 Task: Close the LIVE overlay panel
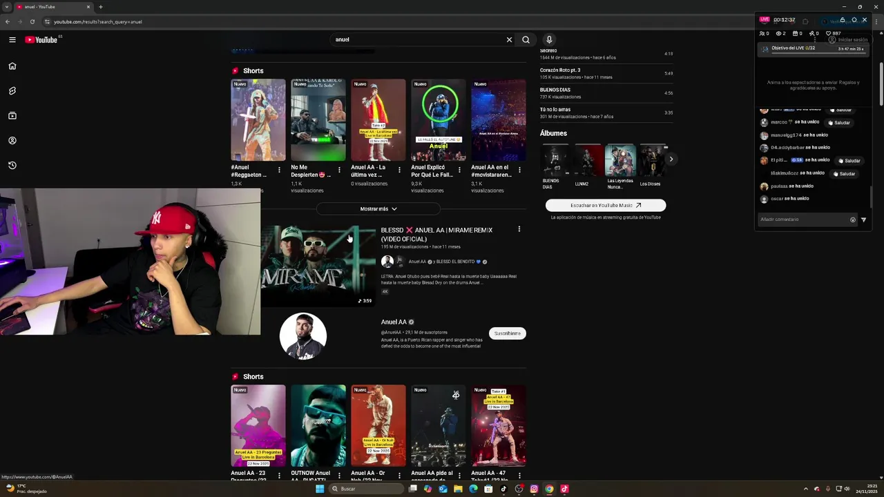tap(865, 20)
